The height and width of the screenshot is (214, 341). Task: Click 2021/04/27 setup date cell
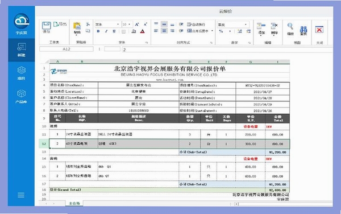pyautogui.click(x=263, y=92)
